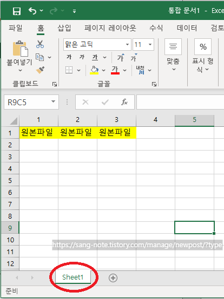Confirm entry with the checkmark icon
224x299 pixels.
pyautogui.click(x=105, y=102)
